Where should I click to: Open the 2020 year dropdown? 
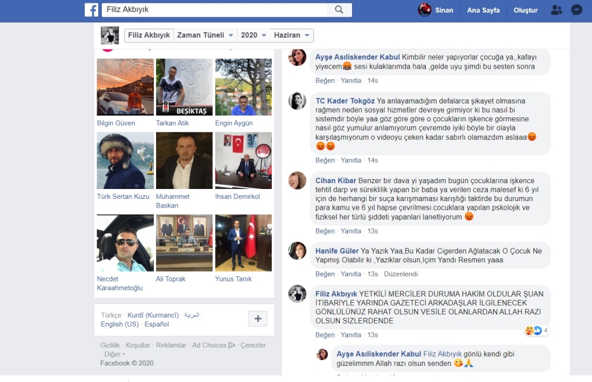tap(254, 35)
